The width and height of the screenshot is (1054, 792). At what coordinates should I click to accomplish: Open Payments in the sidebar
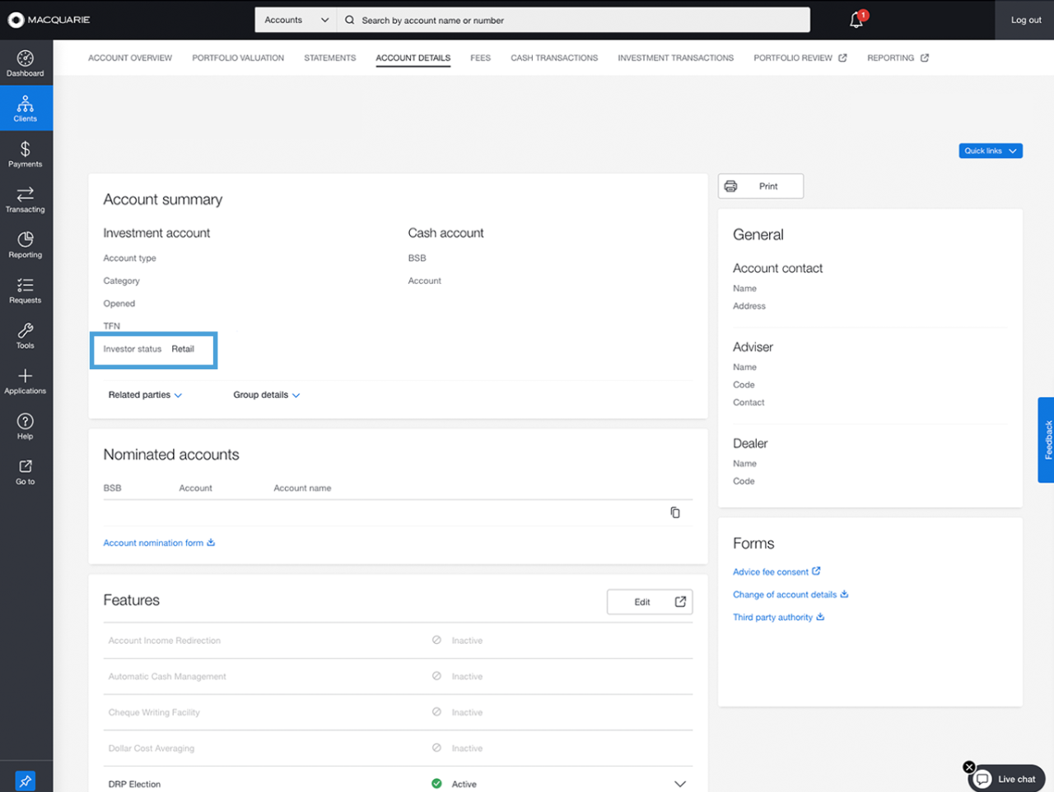click(26, 154)
